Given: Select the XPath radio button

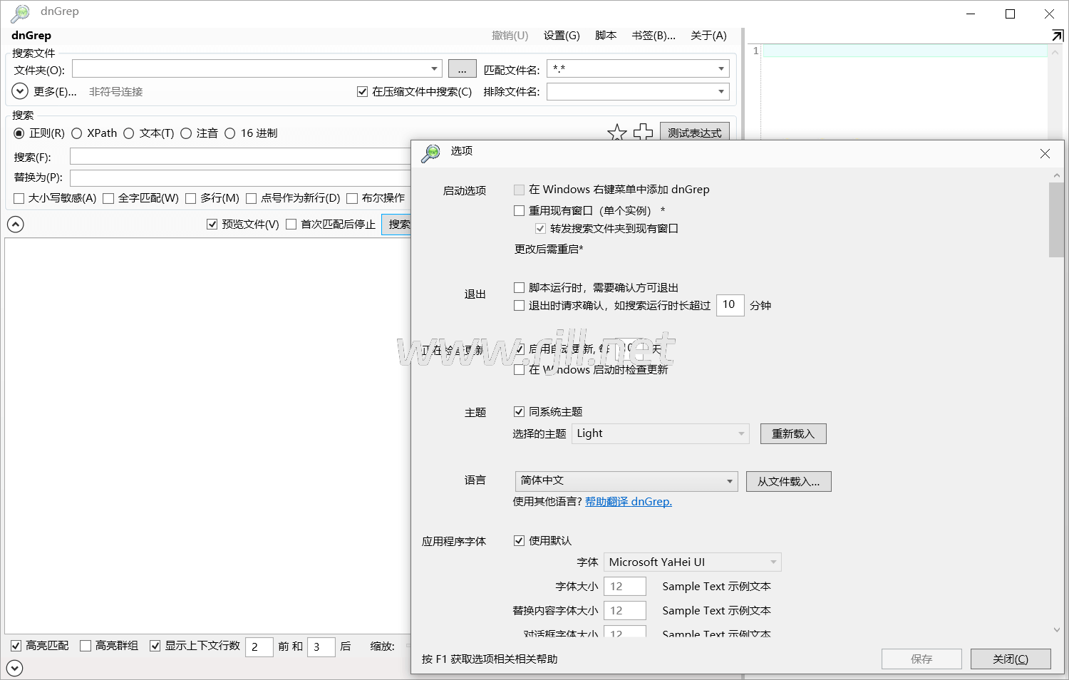Looking at the screenshot, I should coord(77,133).
